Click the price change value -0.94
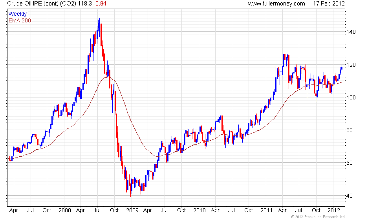The image size is (377, 220). 100,4
